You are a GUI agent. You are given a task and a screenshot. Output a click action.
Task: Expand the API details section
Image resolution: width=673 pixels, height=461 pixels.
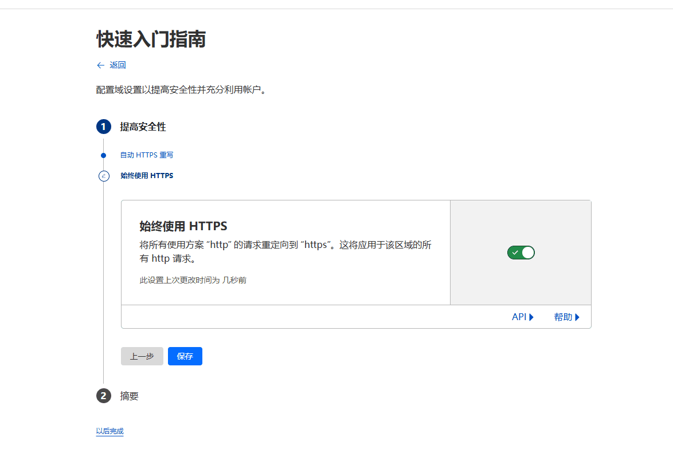(x=522, y=316)
